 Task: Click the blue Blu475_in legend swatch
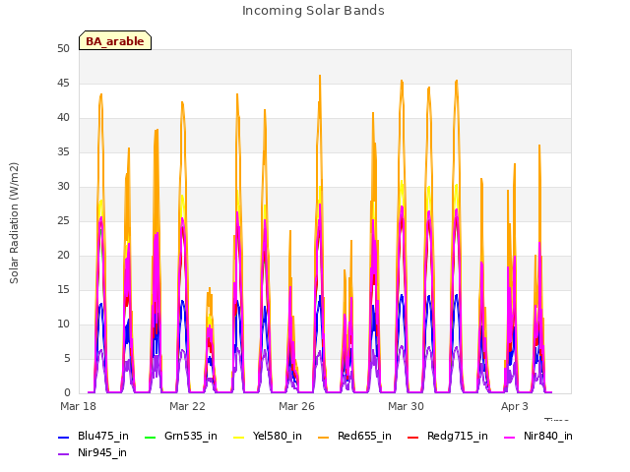pyautogui.click(x=63, y=437)
